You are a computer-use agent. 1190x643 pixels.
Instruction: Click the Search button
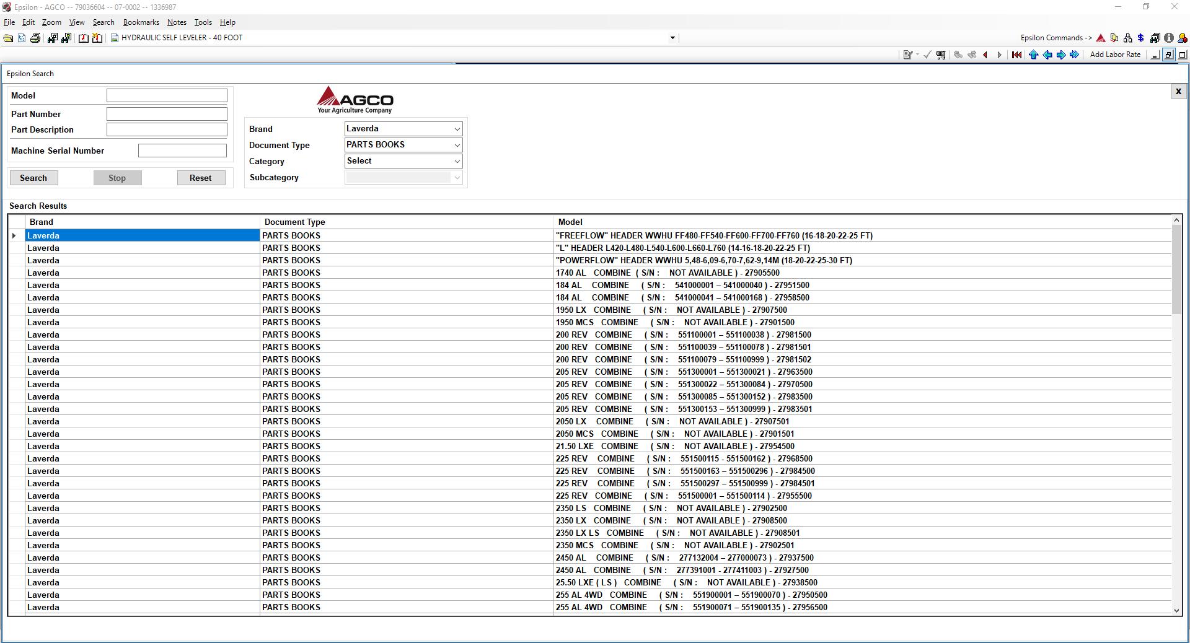point(33,178)
